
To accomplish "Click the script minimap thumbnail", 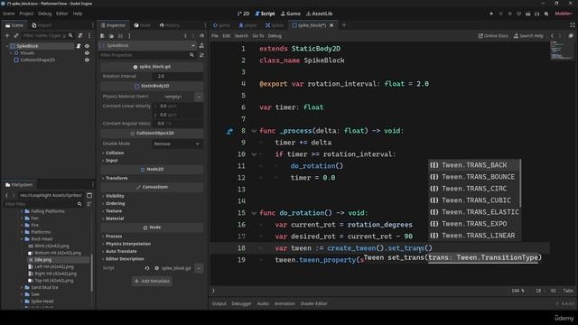I will pyautogui.click(x=561, y=51).
